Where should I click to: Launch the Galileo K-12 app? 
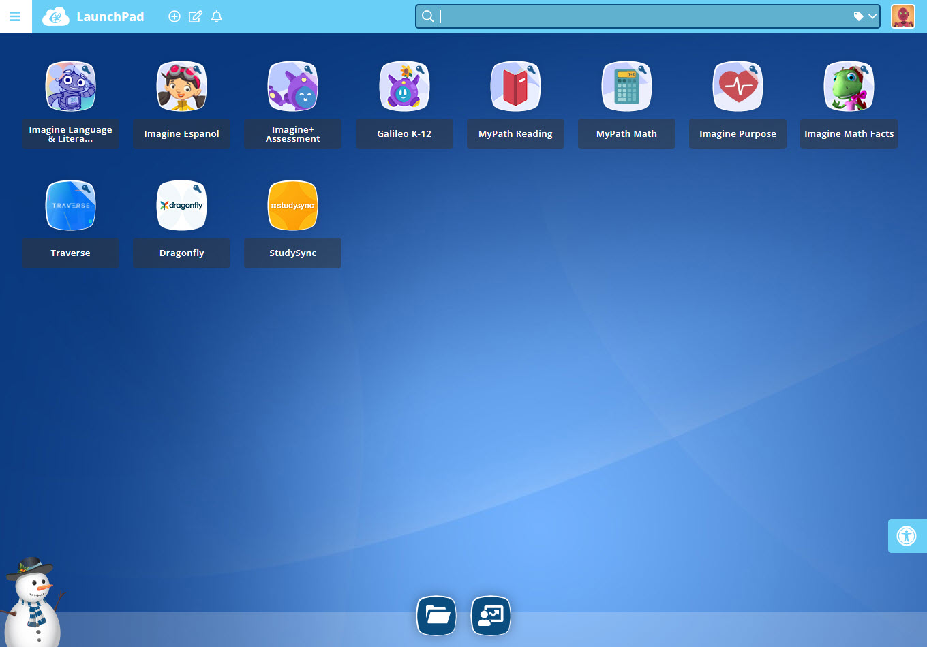tap(404, 86)
